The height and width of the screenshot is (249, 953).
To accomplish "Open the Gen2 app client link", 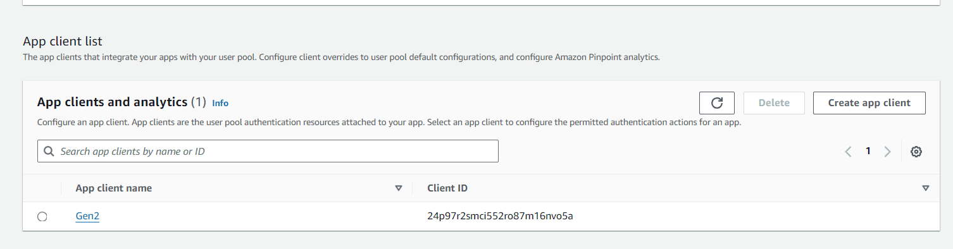I will [x=87, y=216].
